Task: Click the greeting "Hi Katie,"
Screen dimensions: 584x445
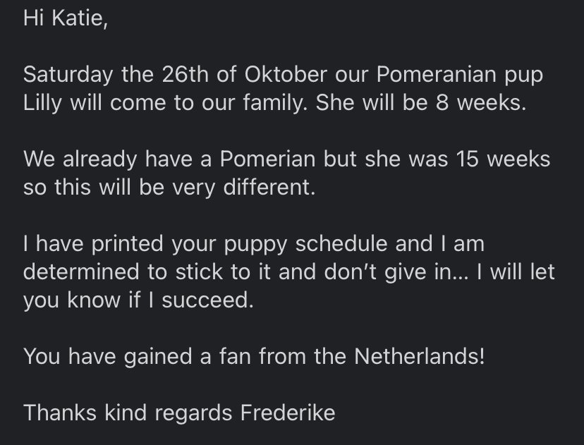Action: (x=66, y=18)
